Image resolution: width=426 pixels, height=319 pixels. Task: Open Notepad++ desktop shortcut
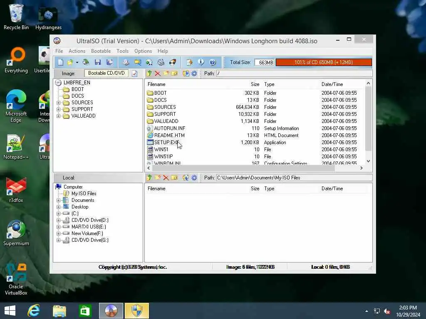16,147
